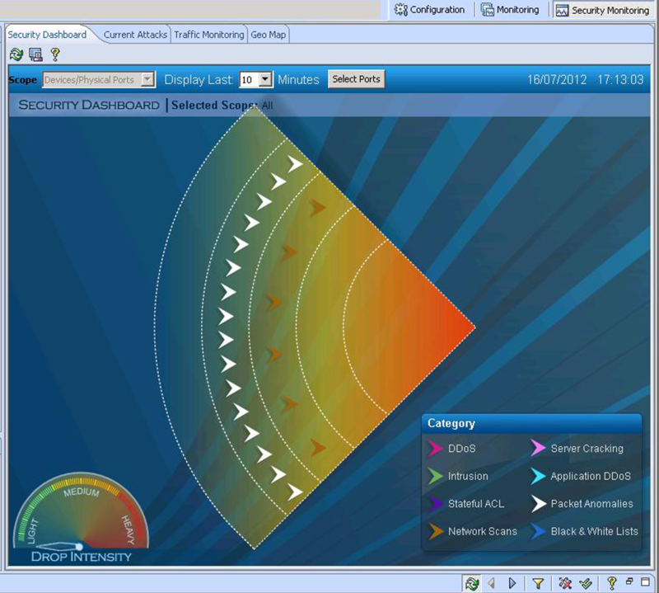Click the topmost orange Network Scans arrow on radar
Viewport: 659px width, 593px height.
pyautogui.click(x=318, y=208)
